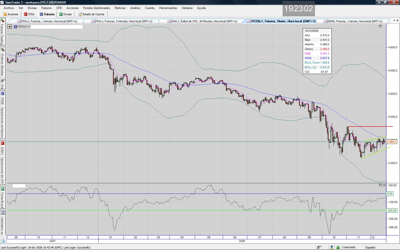Open the chart options dropdown arrow

[x=9, y=26]
